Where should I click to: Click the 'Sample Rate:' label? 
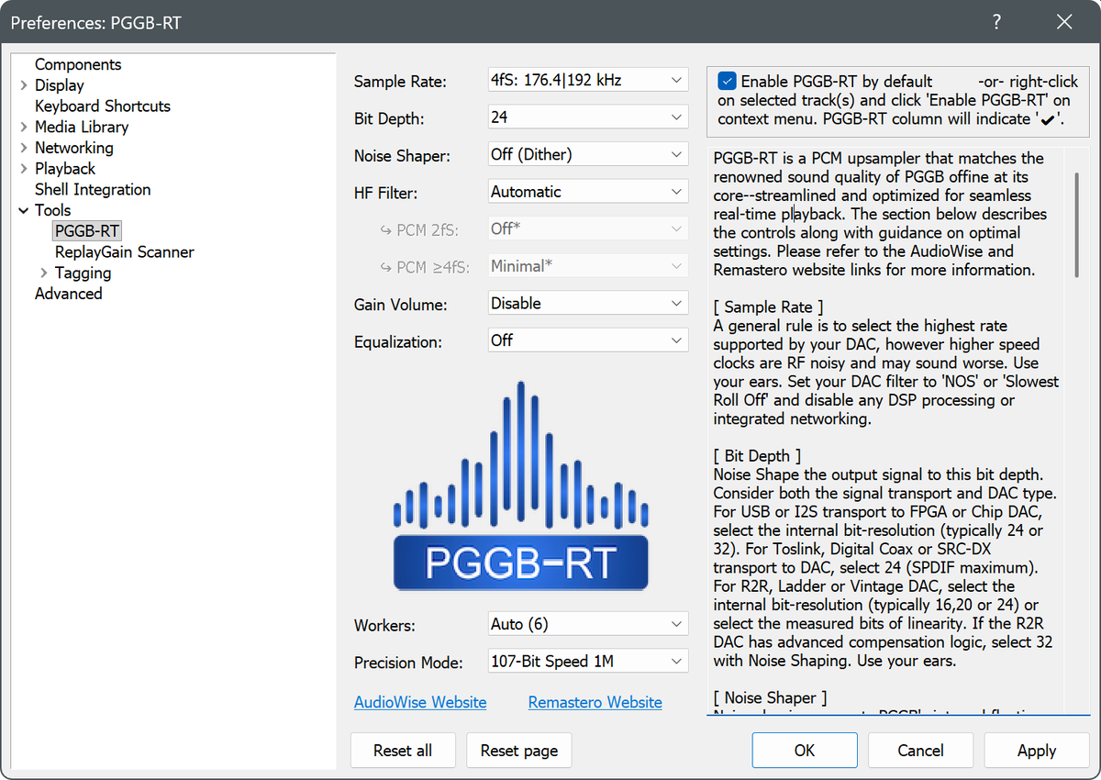click(x=400, y=82)
